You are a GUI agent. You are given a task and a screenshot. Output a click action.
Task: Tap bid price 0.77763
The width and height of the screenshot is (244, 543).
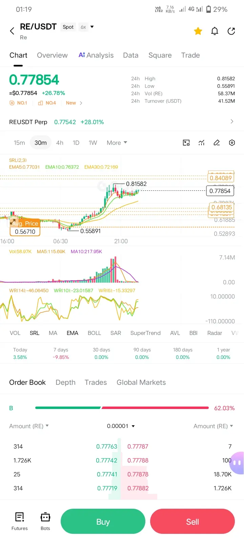pyautogui.click(x=107, y=447)
